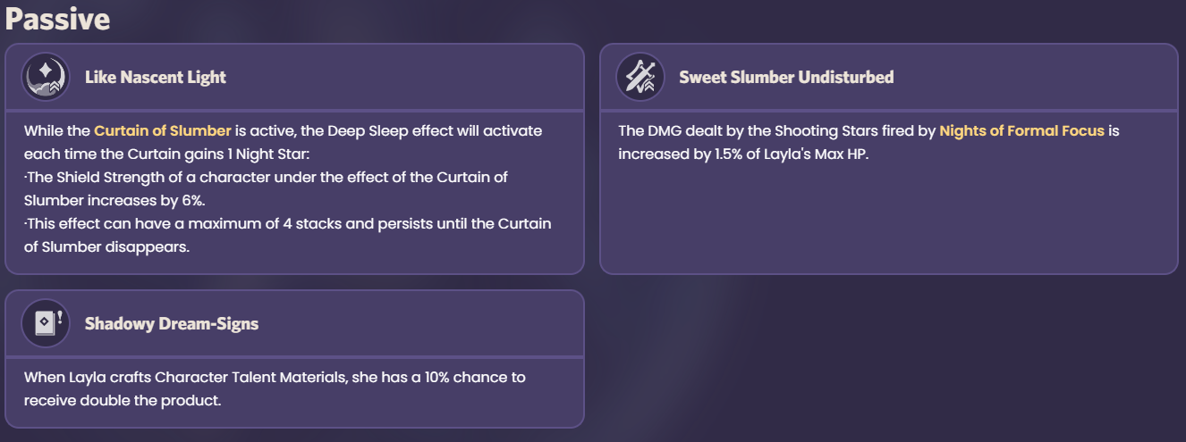Open the Curtain of Slumber highlighted link
This screenshot has height=442, width=1186.
pyautogui.click(x=163, y=130)
